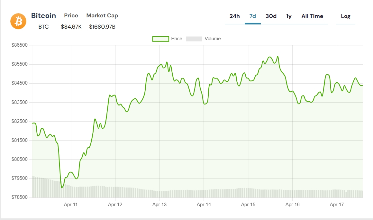Screen dimensions: 373x220
Task: Click the $81500 y-axis label
Action: click(x=20, y=140)
